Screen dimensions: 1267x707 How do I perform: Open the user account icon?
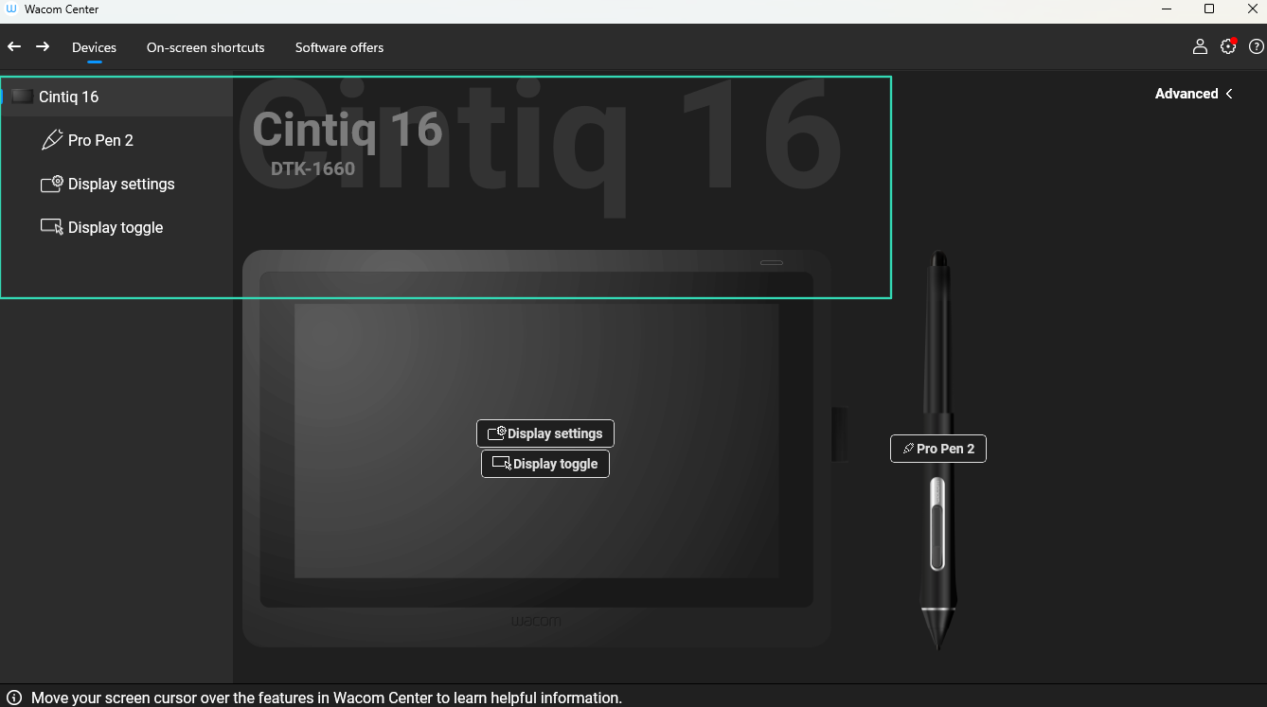tap(1200, 46)
